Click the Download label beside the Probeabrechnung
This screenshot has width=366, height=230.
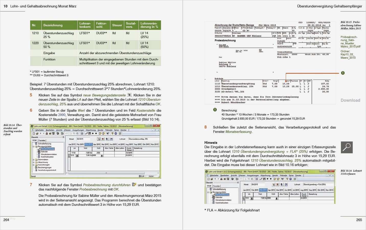[350, 100]
